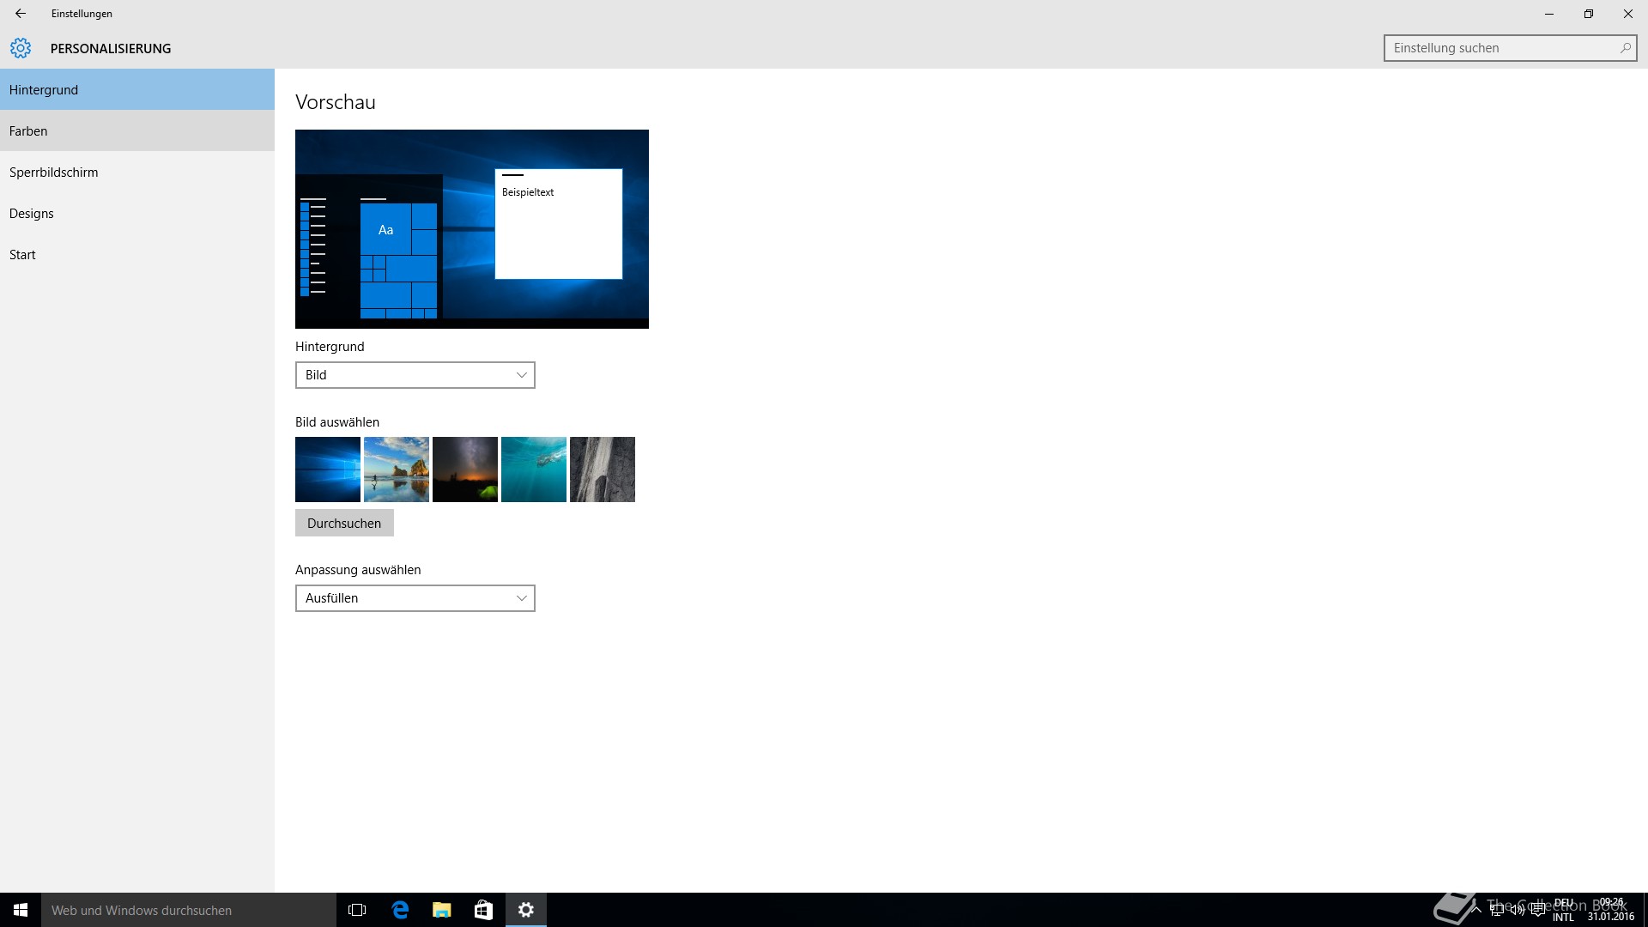Image resolution: width=1648 pixels, height=927 pixels.
Task: Focus the Einstellung suchen search box
Action: click(x=1510, y=48)
